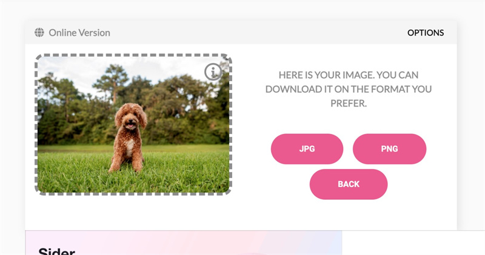Image resolution: width=485 pixels, height=255 pixels.
Task: Open the image info circle icon
Action: pos(213,72)
